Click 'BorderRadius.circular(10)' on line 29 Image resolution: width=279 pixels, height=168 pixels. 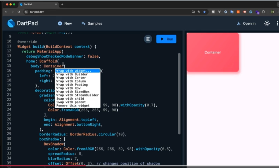(x=98, y=134)
